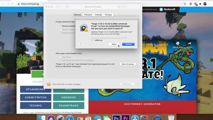The image size is (213, 120).
Task: Open Security & Privacy help question mark
Action: coord(137,84)
